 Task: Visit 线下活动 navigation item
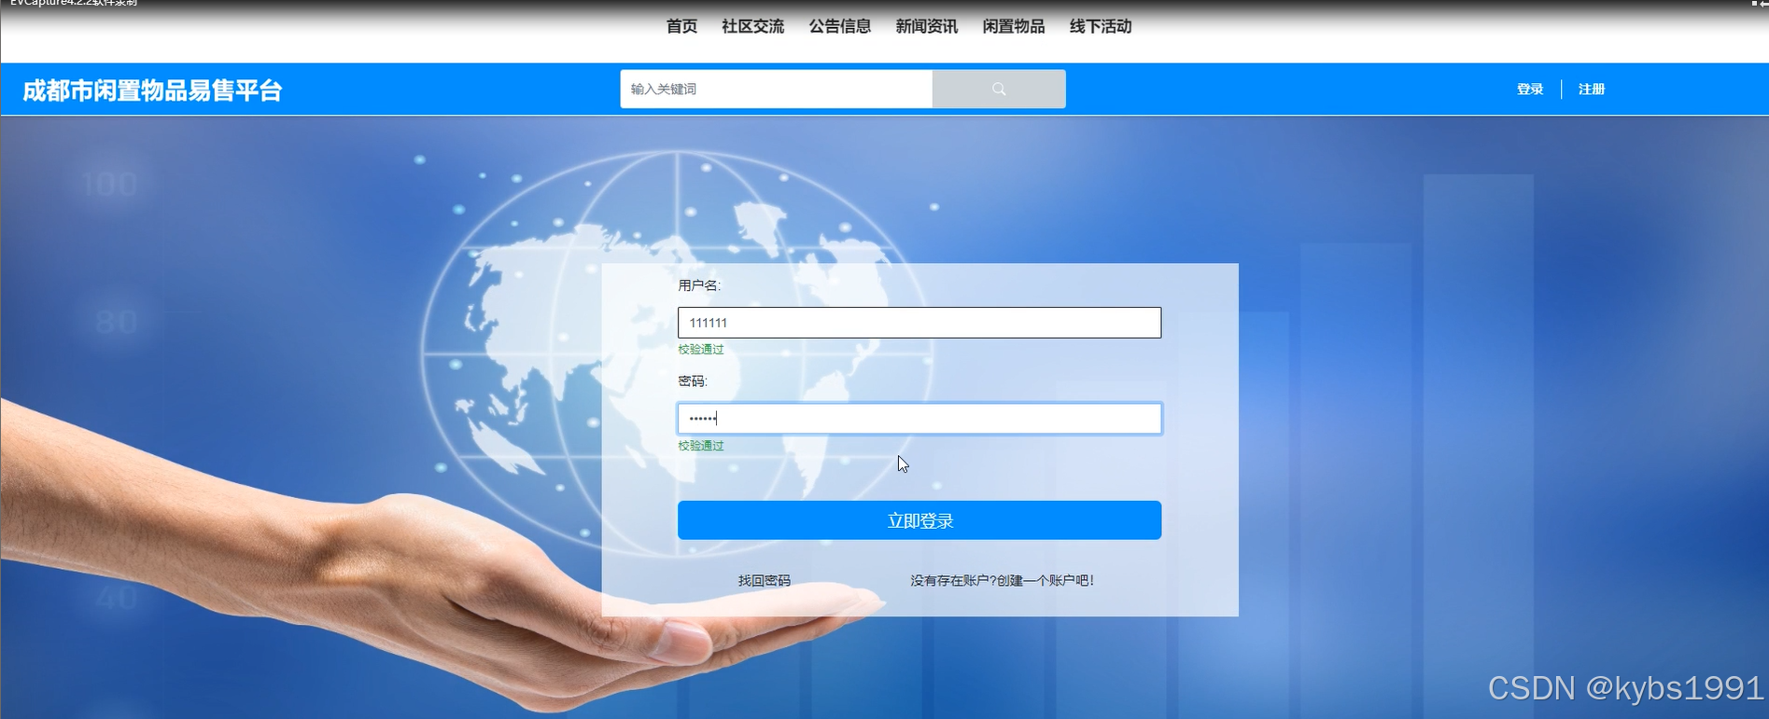1101,26
